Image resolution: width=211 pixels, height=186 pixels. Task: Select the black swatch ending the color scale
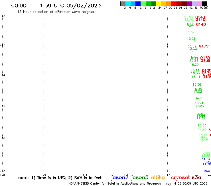(x=205, y=3)
